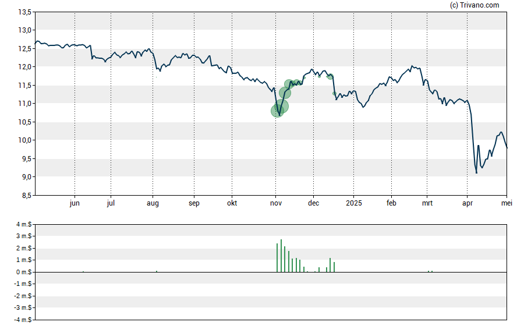Click the 8,5 price axis label
517x329 pixels.
tap(26, 196)
